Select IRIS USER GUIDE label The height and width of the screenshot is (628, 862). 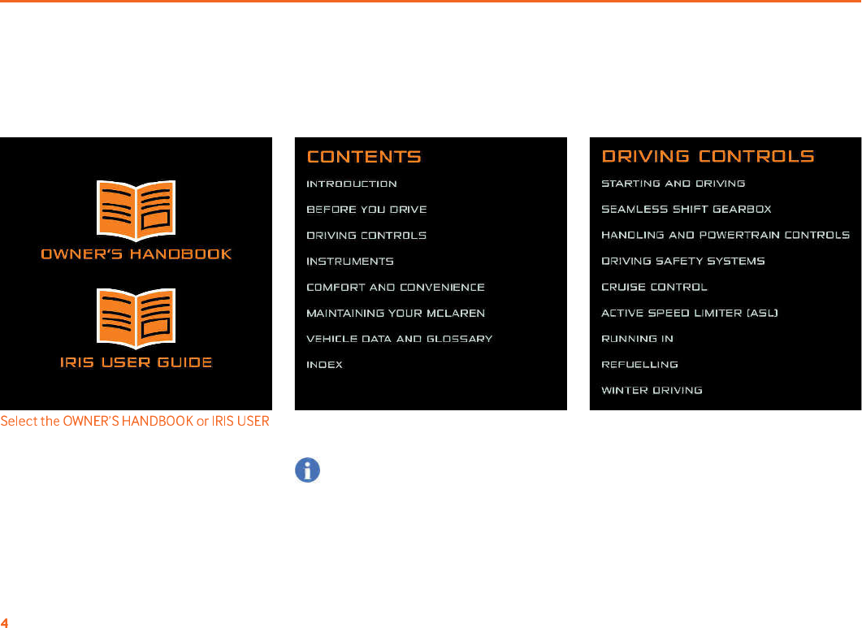click(136, 362)
